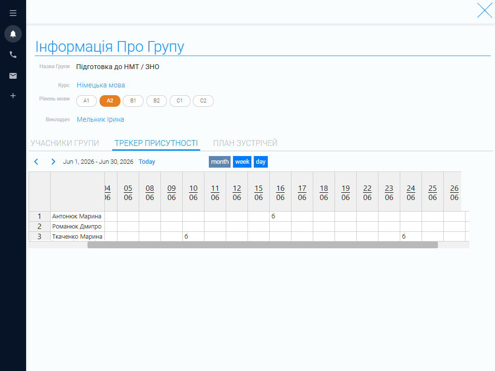Click the phone icon in sidebar

click(x=13, y=55)
